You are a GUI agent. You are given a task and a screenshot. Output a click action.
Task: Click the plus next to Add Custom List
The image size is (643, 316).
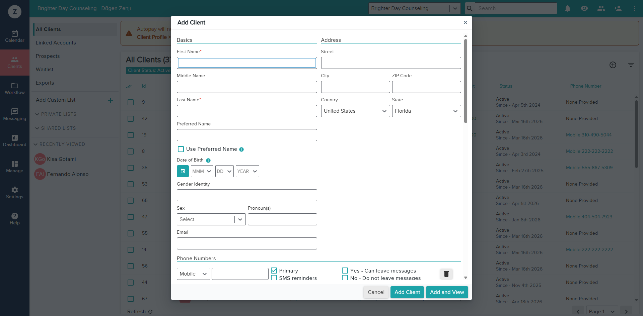[x=111, y=100]
